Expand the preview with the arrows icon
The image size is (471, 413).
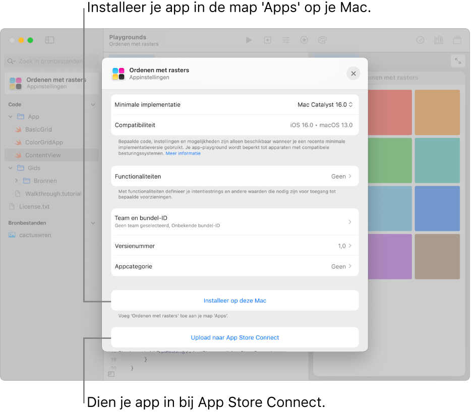[457, 61]
